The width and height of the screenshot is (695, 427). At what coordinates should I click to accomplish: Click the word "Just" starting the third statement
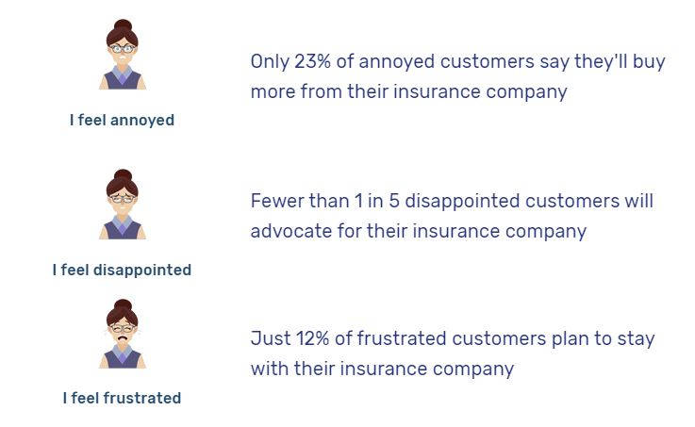click(x=269, y=338)
